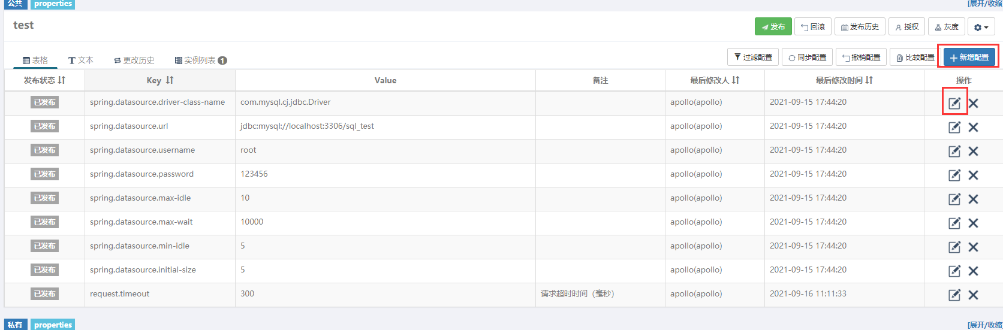
Task: Collapse namespace using 展开/收缩 link
Action: (x=986, y=4)
